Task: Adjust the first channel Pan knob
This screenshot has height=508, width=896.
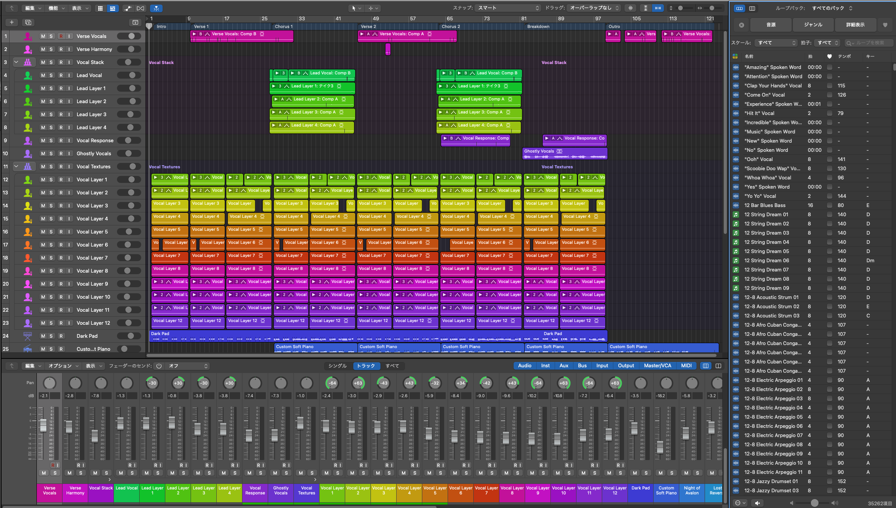Action: point(49,383)
